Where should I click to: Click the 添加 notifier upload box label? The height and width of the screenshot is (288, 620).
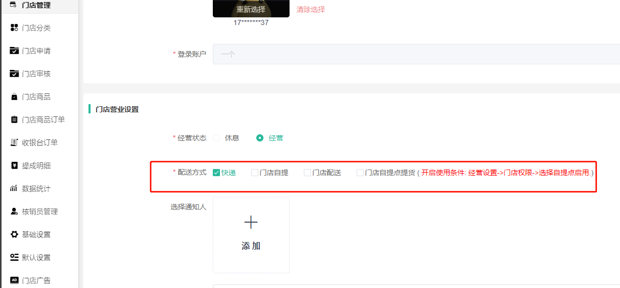click(x=251, y=246)
